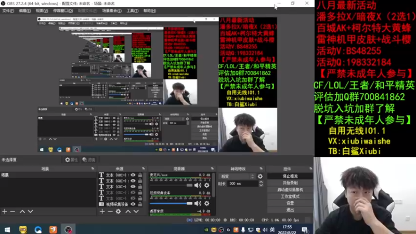
Task: Open 麦克风/Aux mixer settings gear
Action: tap(206, 185)
